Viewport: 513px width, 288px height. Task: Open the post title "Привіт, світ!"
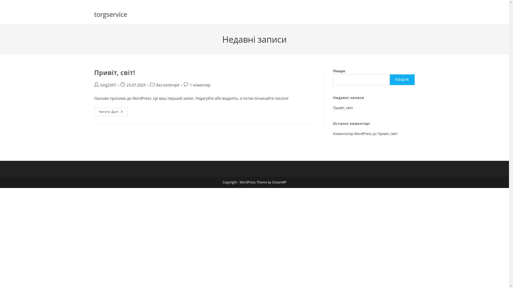114,73
